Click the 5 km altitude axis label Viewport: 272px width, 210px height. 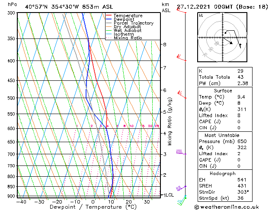point(165,112)
